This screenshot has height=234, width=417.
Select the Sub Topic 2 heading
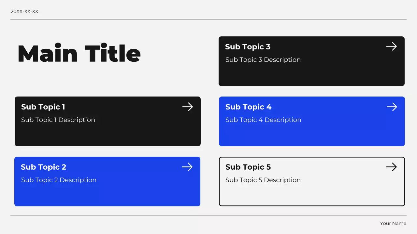pos(44,167)
